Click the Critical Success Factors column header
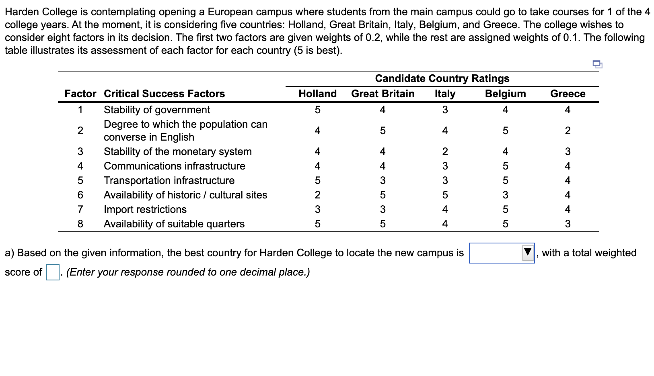This screenshot has height=376, width=654. (164, 94)
